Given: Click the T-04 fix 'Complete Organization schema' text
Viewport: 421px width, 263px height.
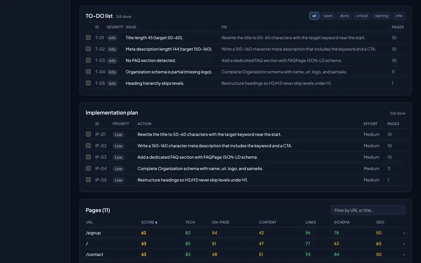Looking at the screenshot, I should (285, 72).
